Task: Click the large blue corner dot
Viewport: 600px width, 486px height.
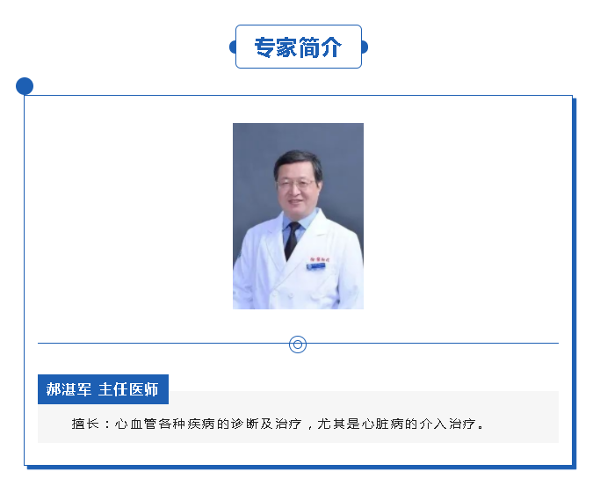Action: click(x=25, y=86)
